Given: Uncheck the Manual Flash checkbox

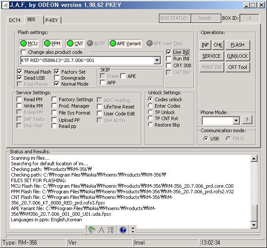Looking at the screenshot, I should click(19, 71).
